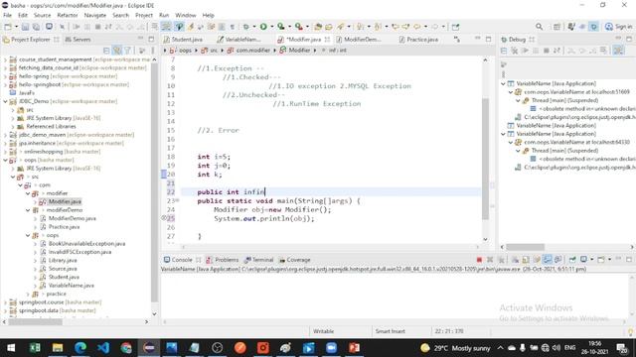
Task: Select VariableName.java in the oops package
Action: pos(71,286)
